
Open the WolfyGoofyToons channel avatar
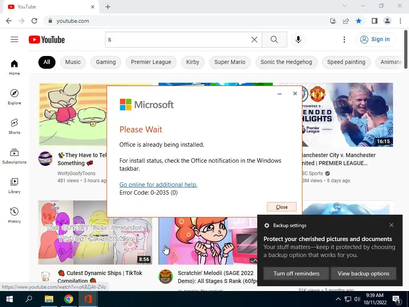46,159
